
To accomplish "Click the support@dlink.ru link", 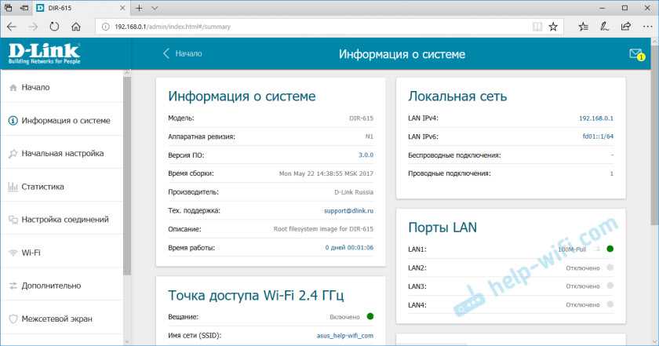I will click(349, 211).
